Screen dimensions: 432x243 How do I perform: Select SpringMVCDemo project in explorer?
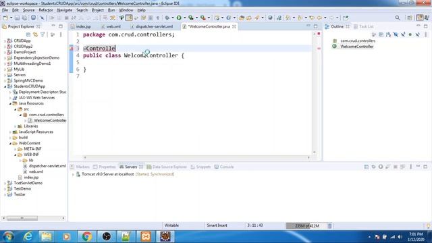click(28, 81)
